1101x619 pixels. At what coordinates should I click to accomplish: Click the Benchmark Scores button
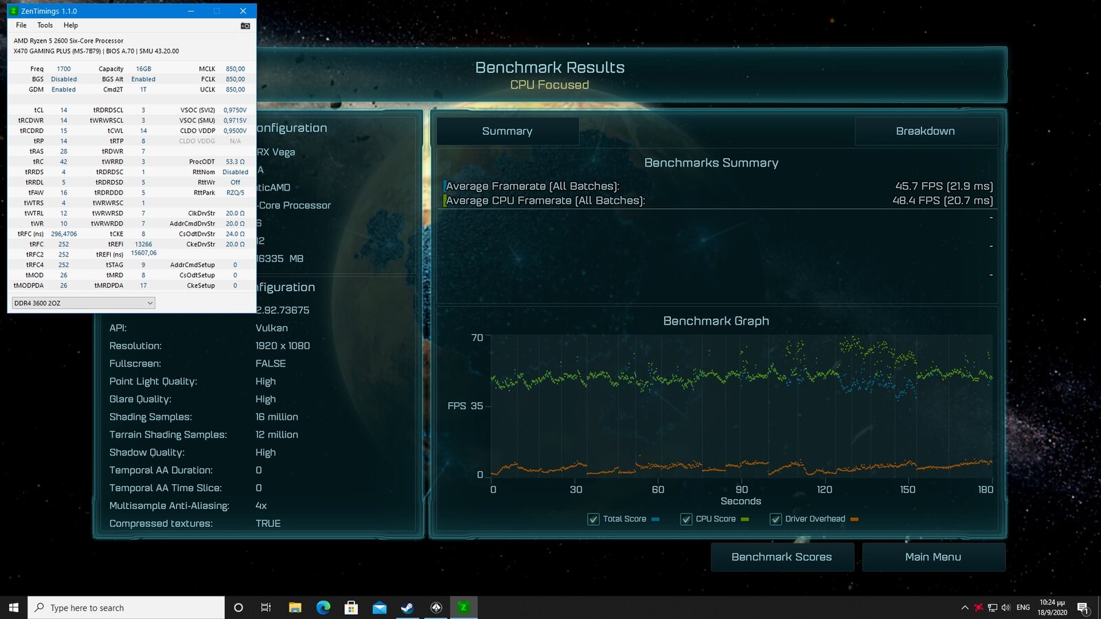coord(782,557)
